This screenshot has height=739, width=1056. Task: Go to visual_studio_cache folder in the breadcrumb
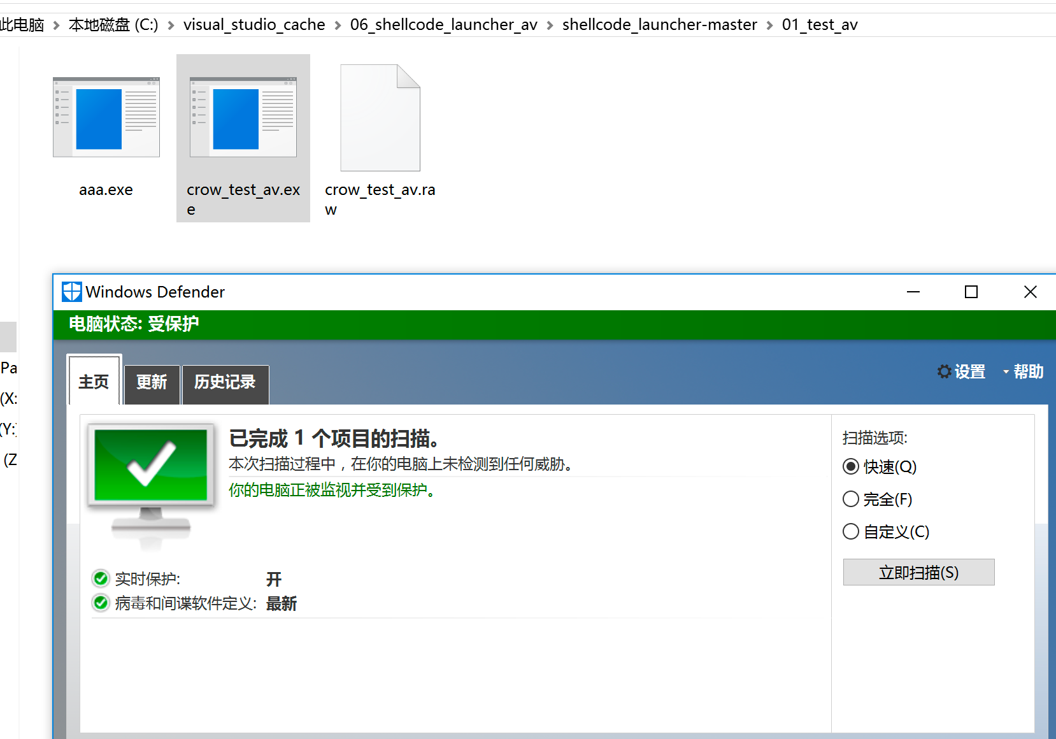point(254,25)
